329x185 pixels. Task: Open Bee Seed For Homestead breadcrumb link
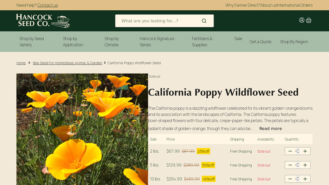point(67,63)
